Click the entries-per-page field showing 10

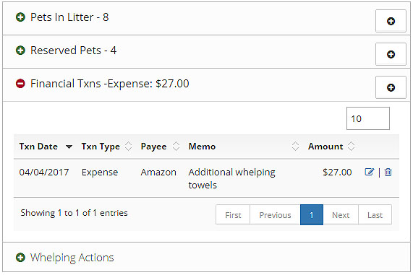368,118
